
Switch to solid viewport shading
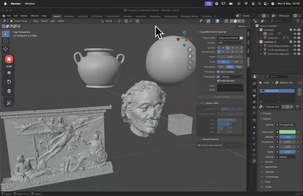pyautogui.click(x=235, y=21)
